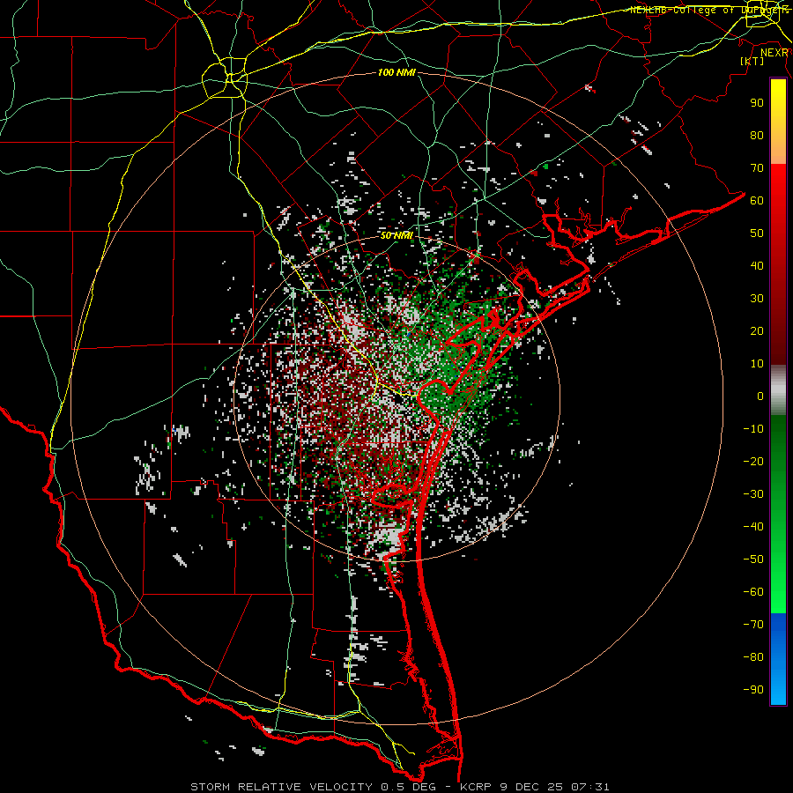Select the "70" value on velocity scale
The width and height of the screenshot is (793, 793).
click(757, 168)
